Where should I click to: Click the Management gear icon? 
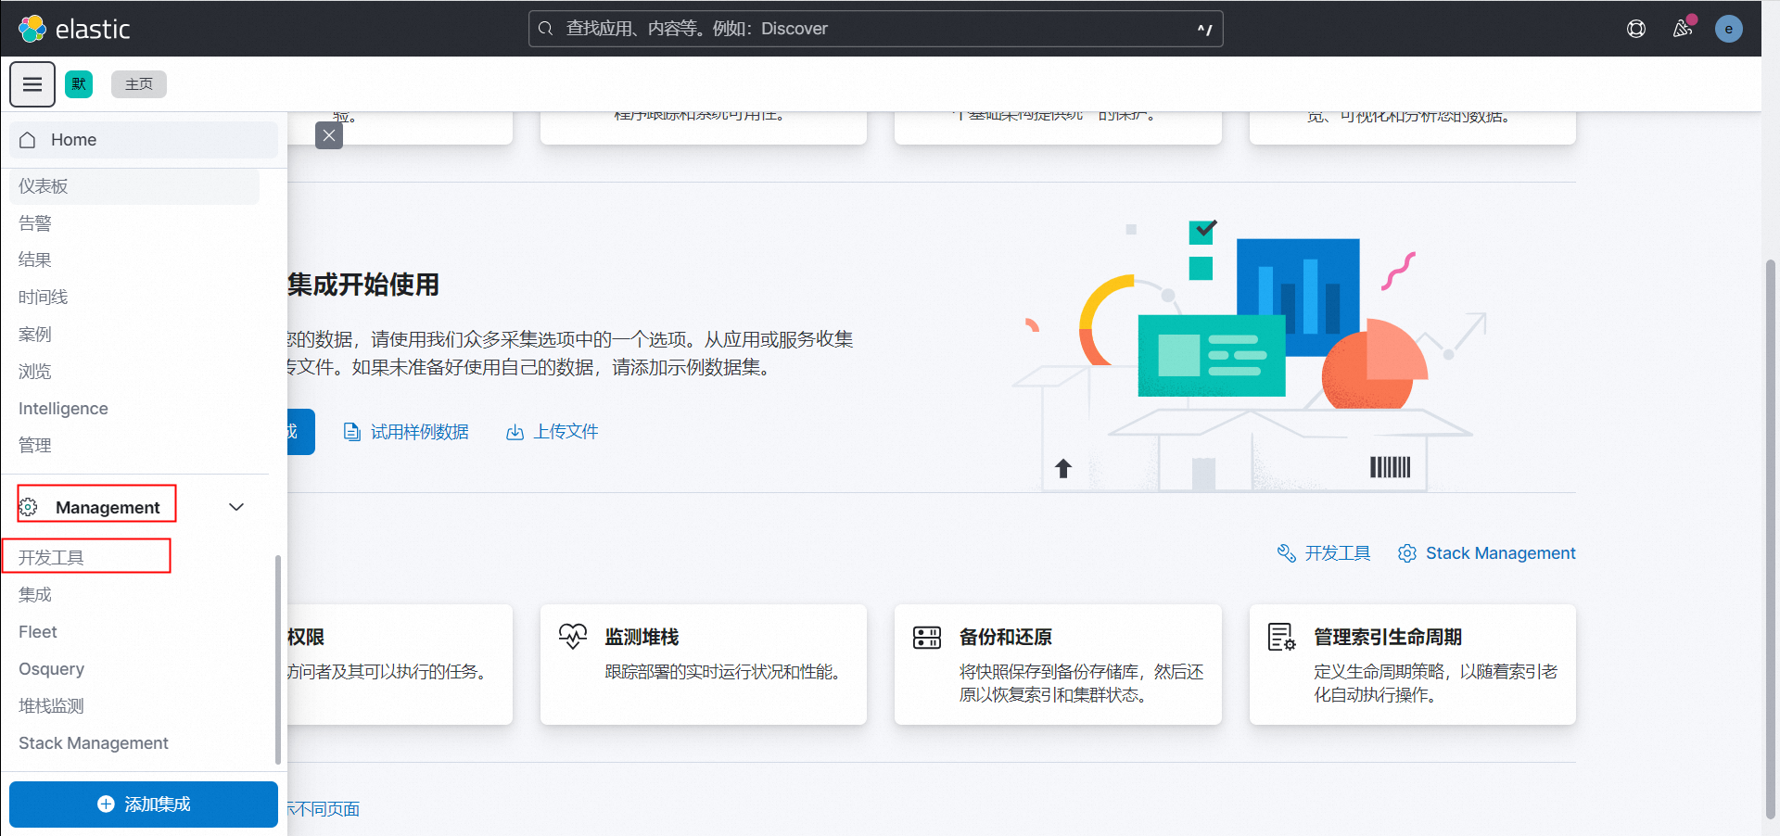(29, 507)
